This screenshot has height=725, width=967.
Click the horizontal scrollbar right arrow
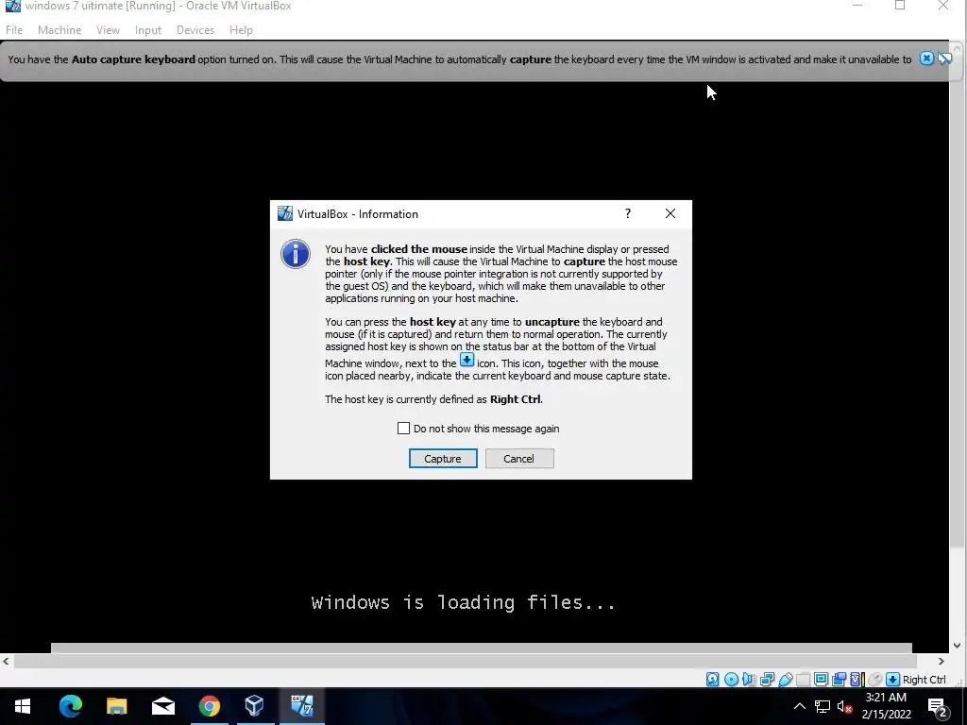pos(942,661)
